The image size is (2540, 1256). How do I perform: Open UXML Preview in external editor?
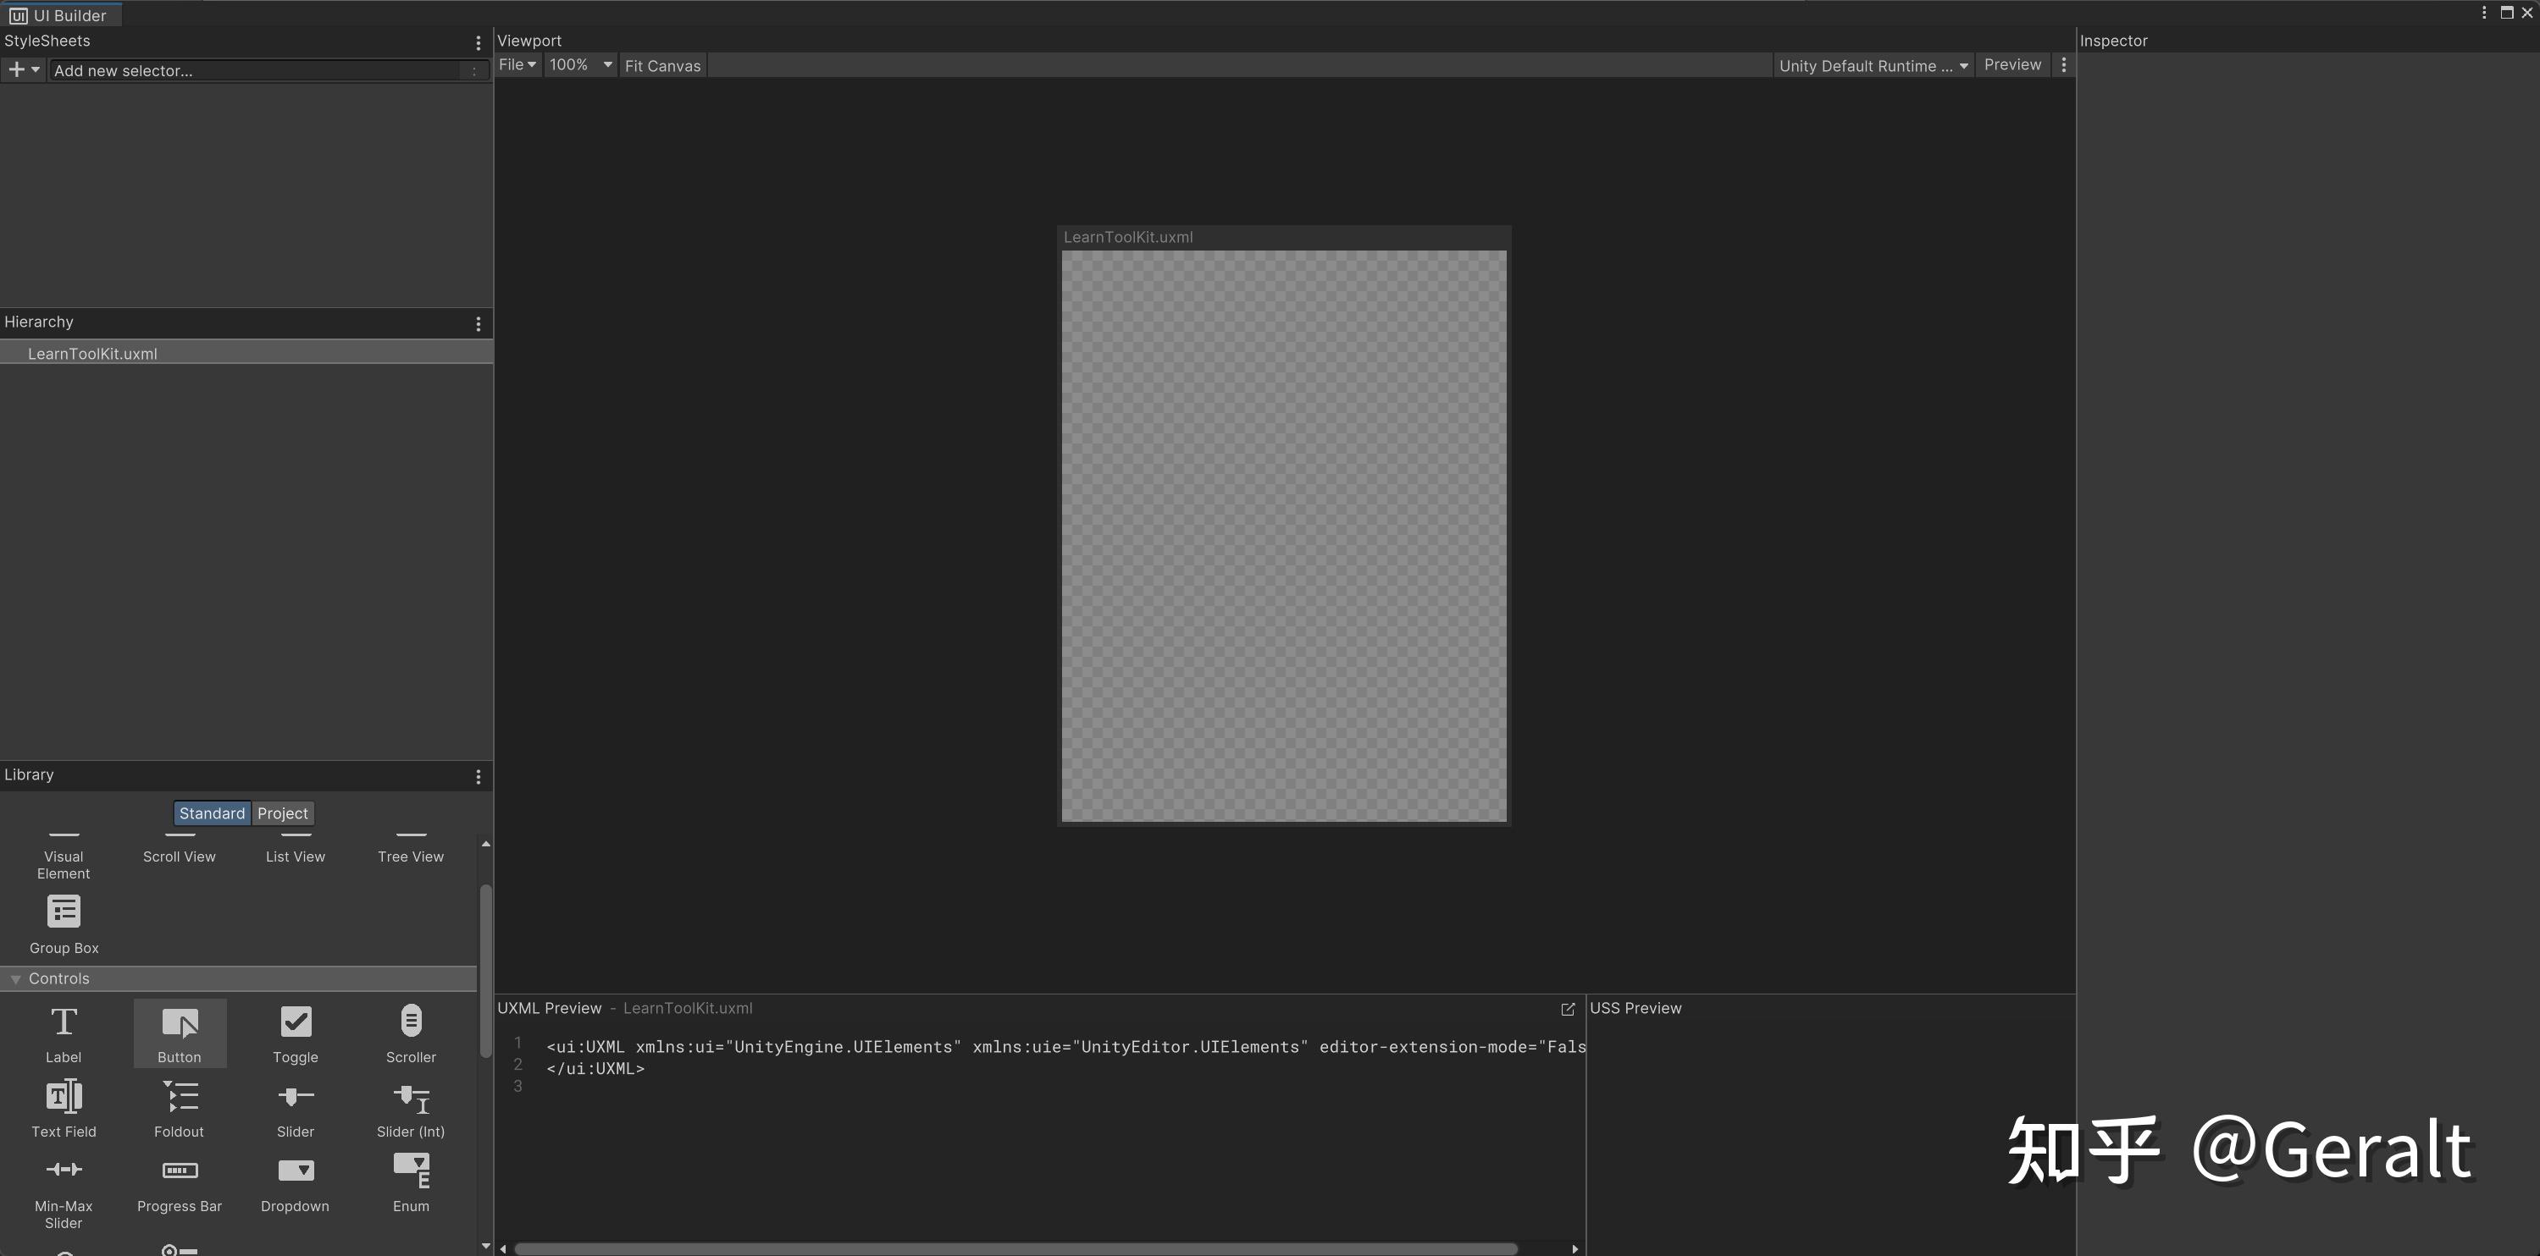click(x=1567, y=1009)
